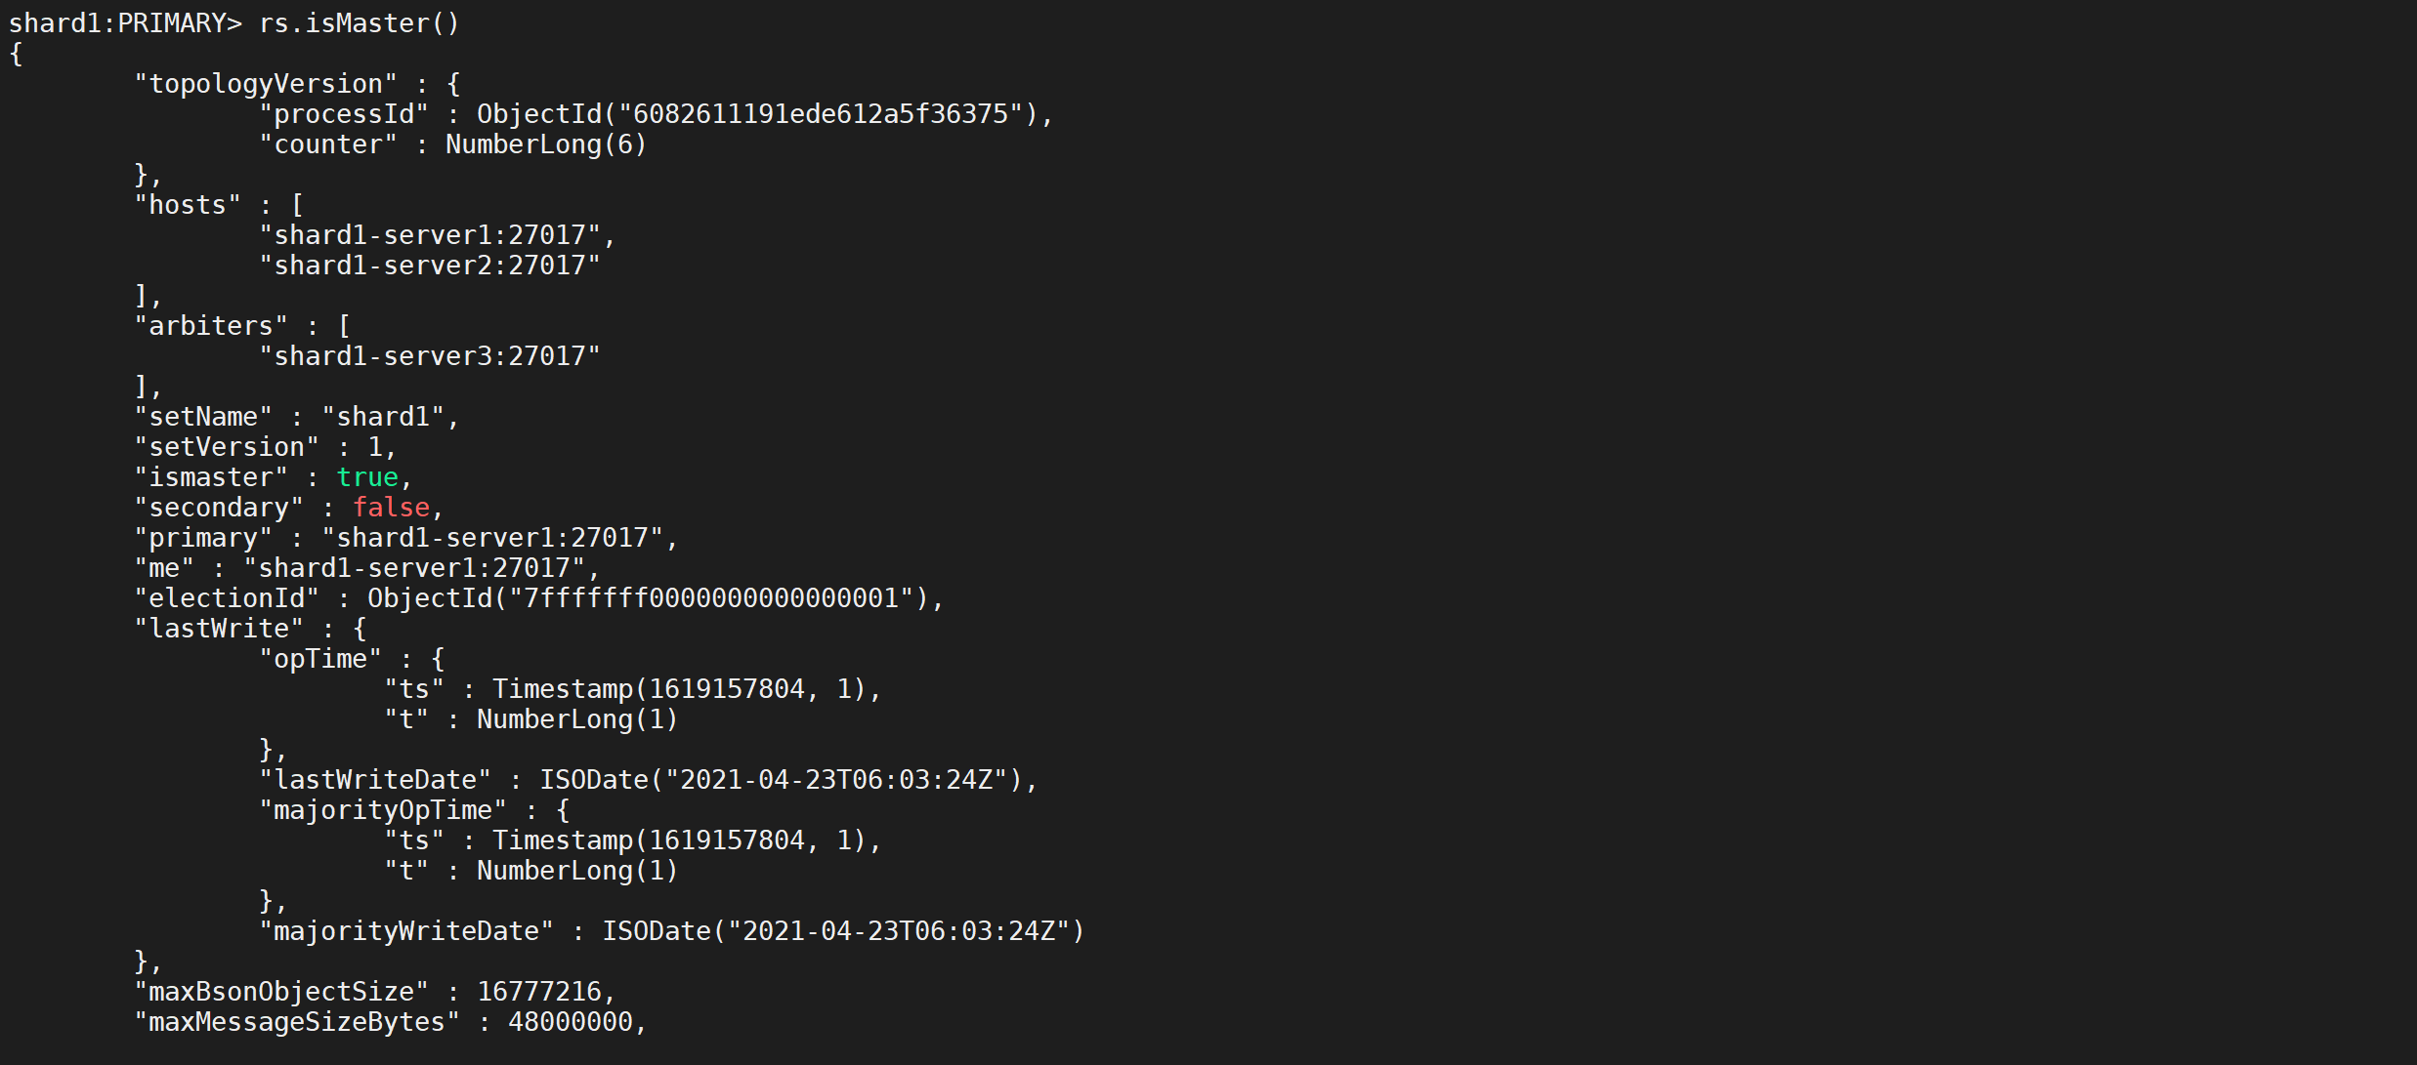The image size is (2417, 1065).
Task: Click the shard1:PRIMARY> shell prompt
Action: tap(125, 23)
